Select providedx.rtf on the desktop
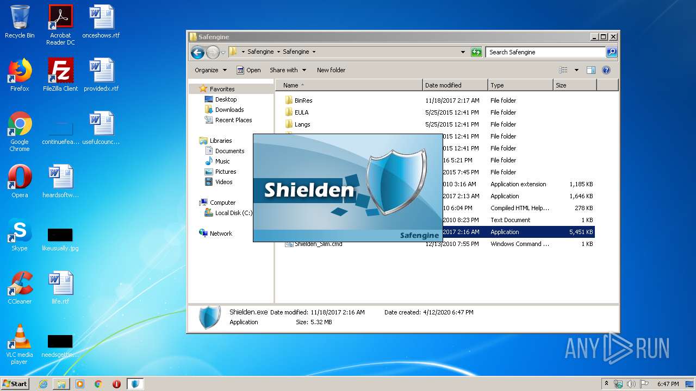This screenshot has height=391, width=696. click(x=101, y=75)
